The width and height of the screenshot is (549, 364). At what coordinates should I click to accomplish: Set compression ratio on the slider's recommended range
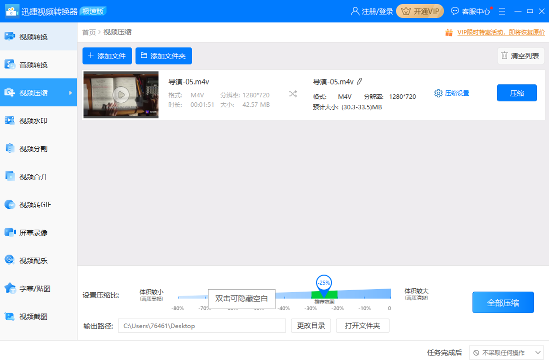323,294
